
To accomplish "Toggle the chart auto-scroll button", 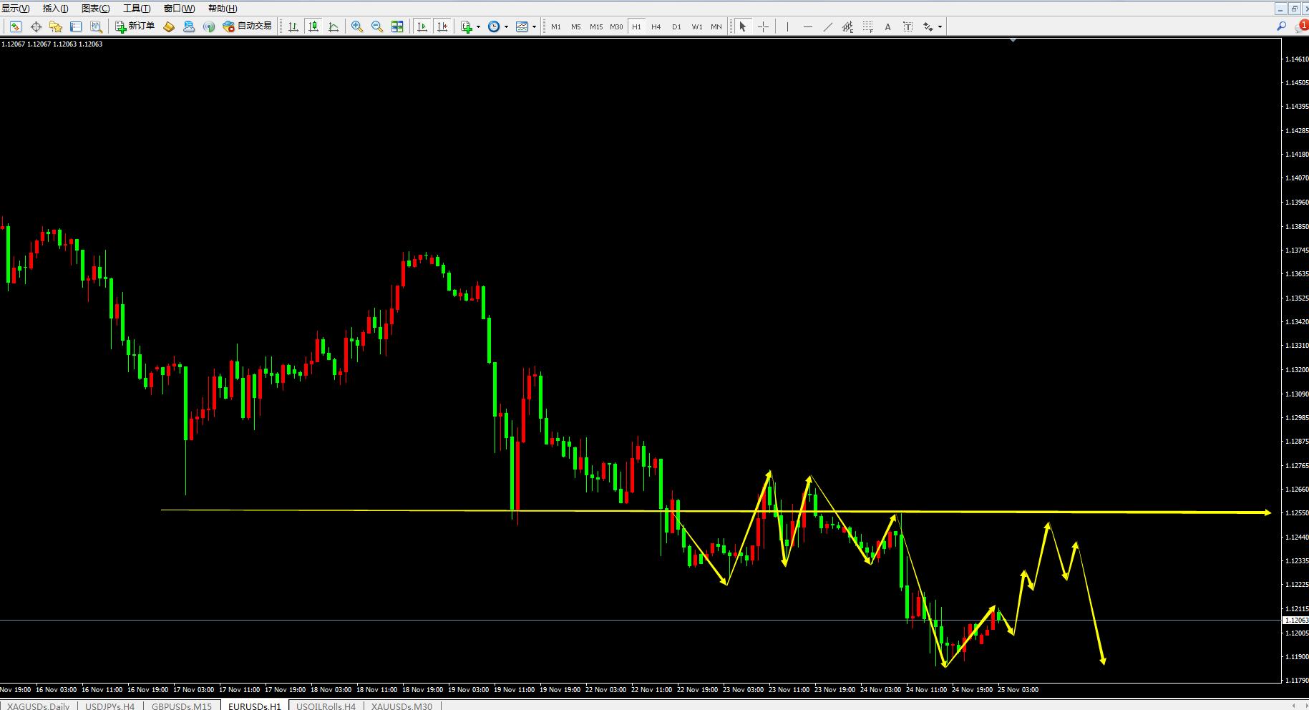I will pos(422,26).
